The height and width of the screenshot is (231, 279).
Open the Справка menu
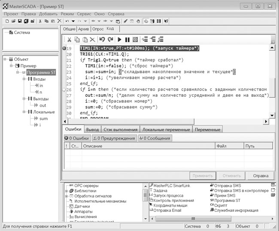[116, 14]
